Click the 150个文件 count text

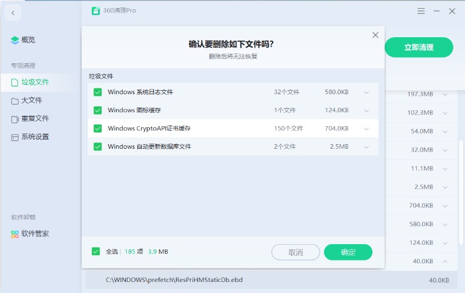(288, 128)
